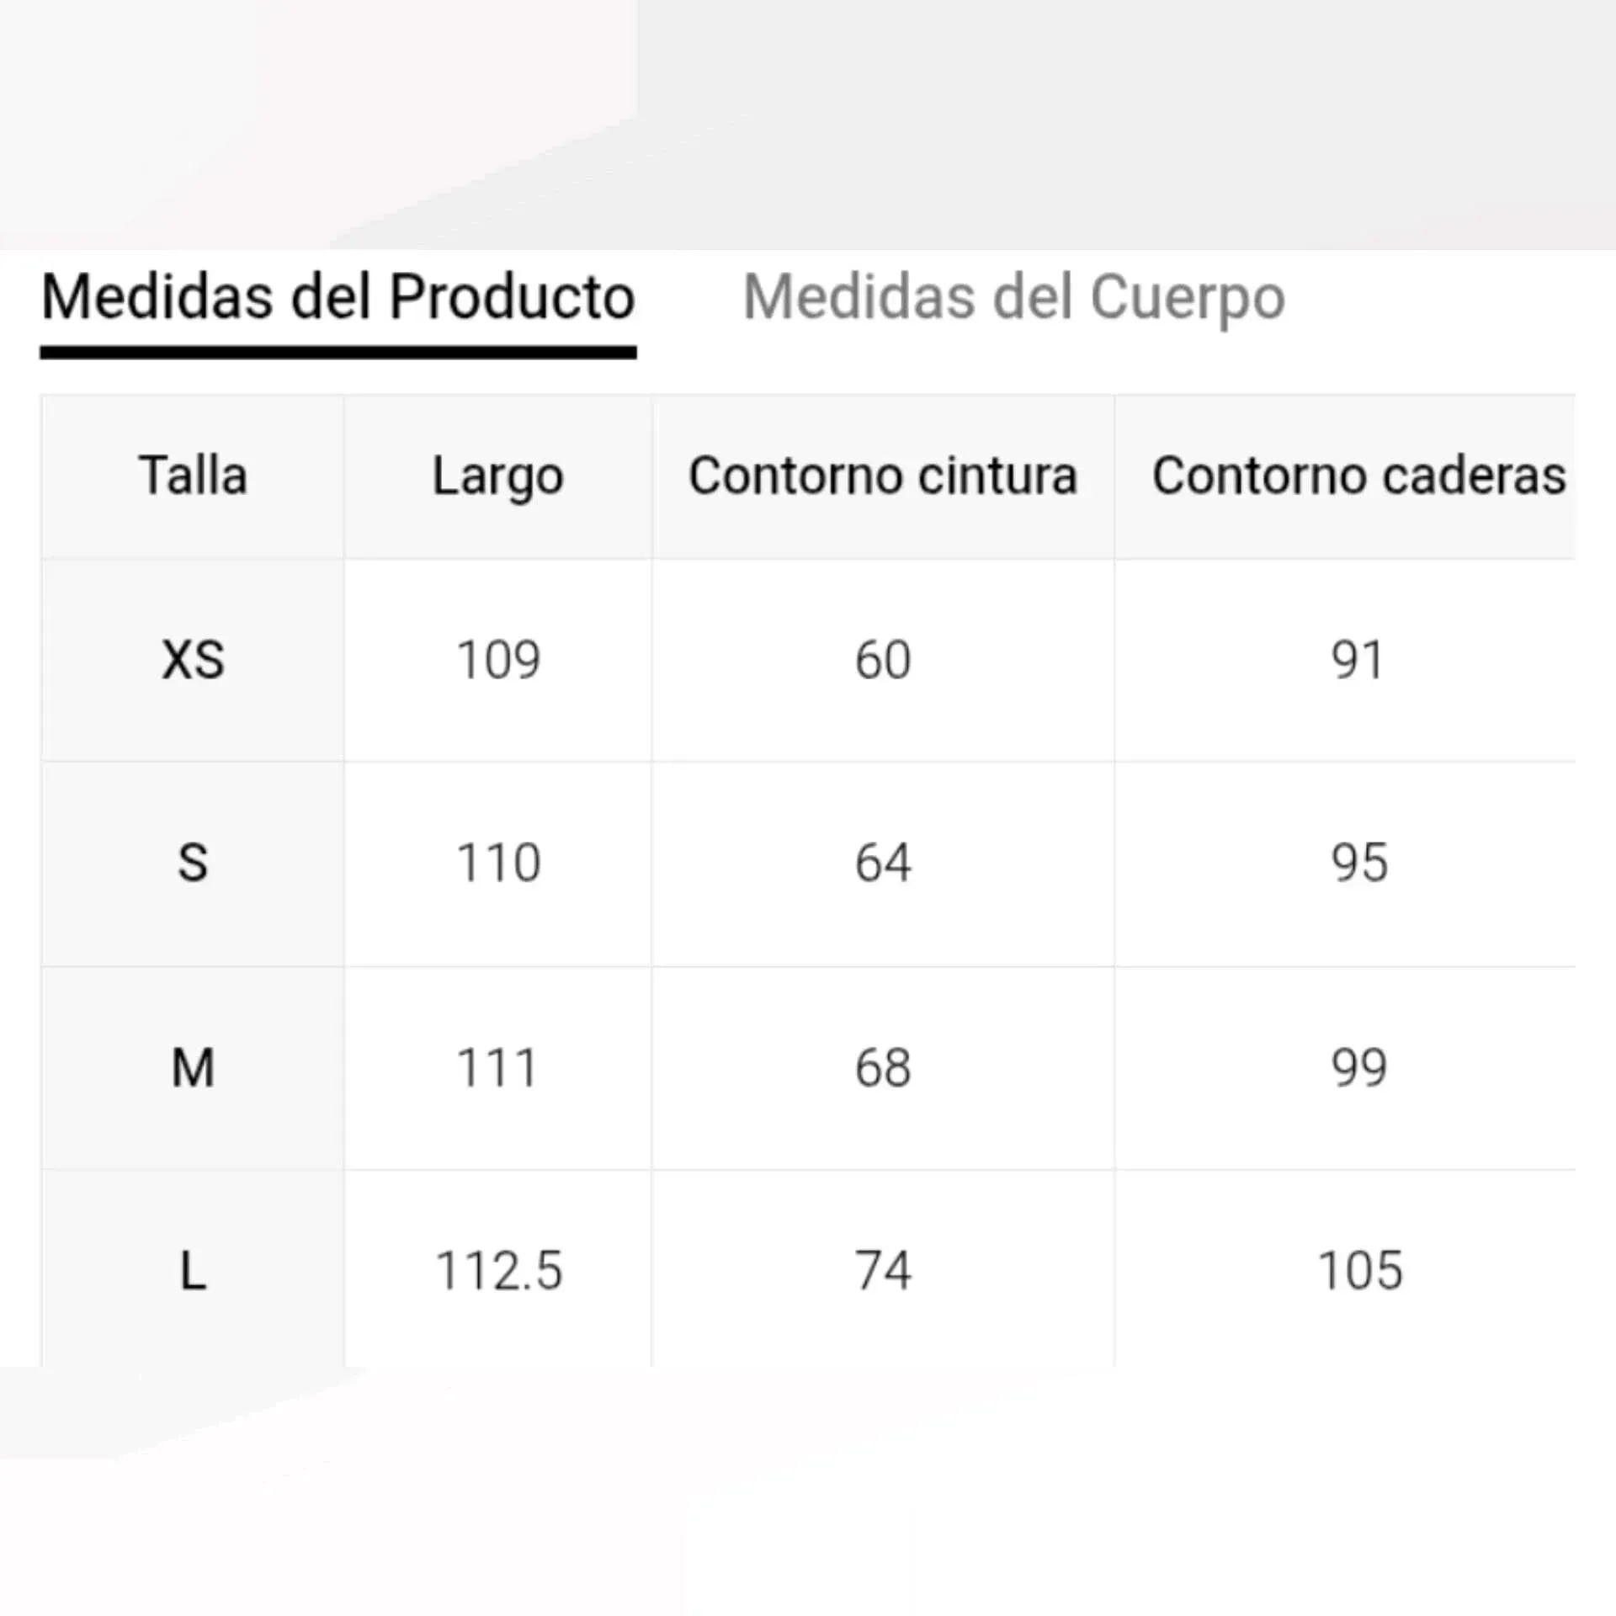Screen dimensions: 1616x1616
Task: Select the L size row label
Action: click(193, 1271)
